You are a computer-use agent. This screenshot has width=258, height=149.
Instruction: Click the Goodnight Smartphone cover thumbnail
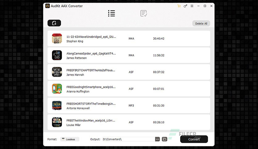click(57, 89)
